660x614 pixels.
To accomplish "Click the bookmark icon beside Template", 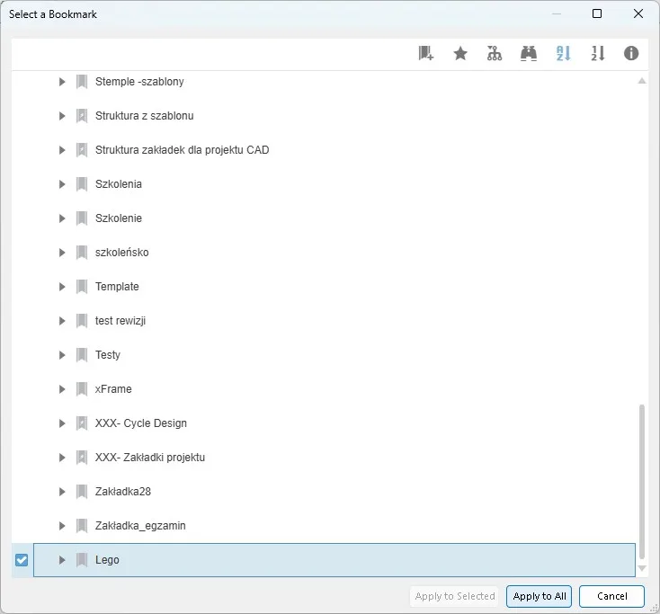I will click(82, 287).
